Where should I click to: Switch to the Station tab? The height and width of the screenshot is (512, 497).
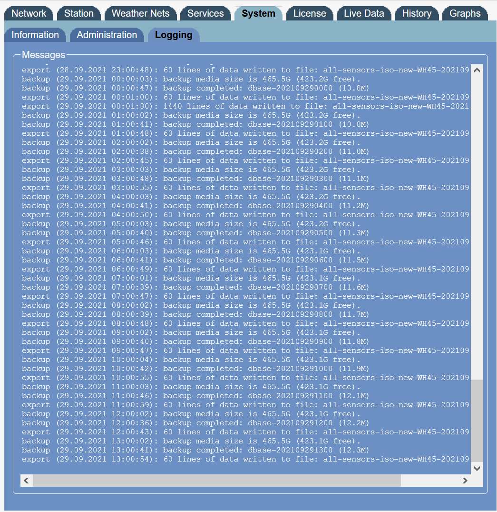[78, 13]
